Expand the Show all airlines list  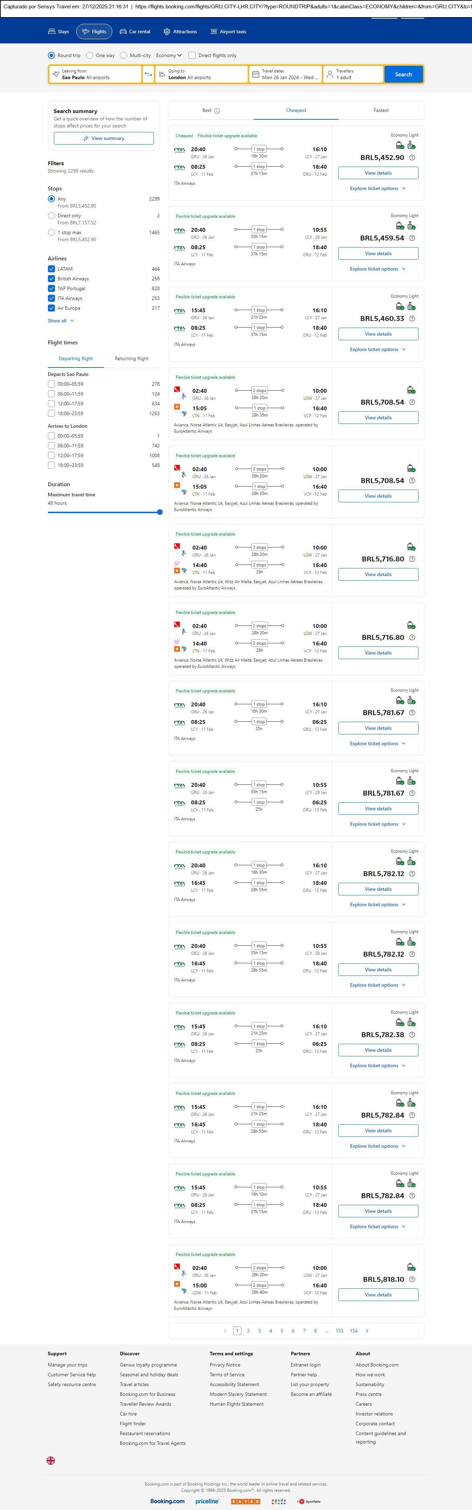(x=60, y=321)
